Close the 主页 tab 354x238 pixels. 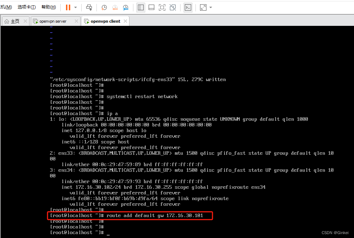tap(25, 21)
